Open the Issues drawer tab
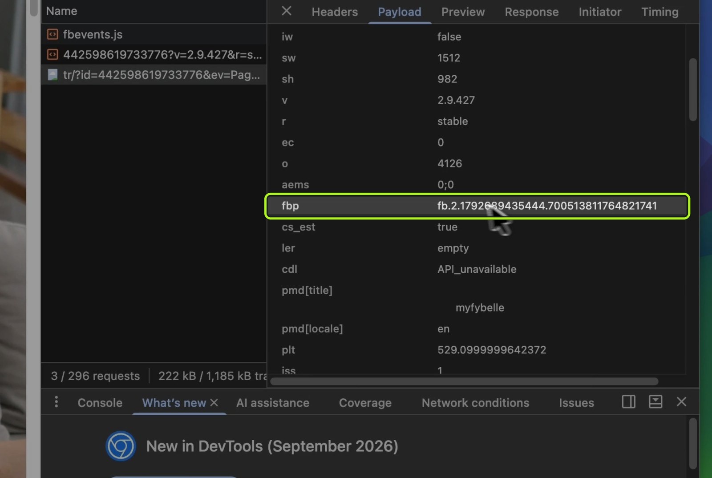712x478 pixels. (576, 403)
